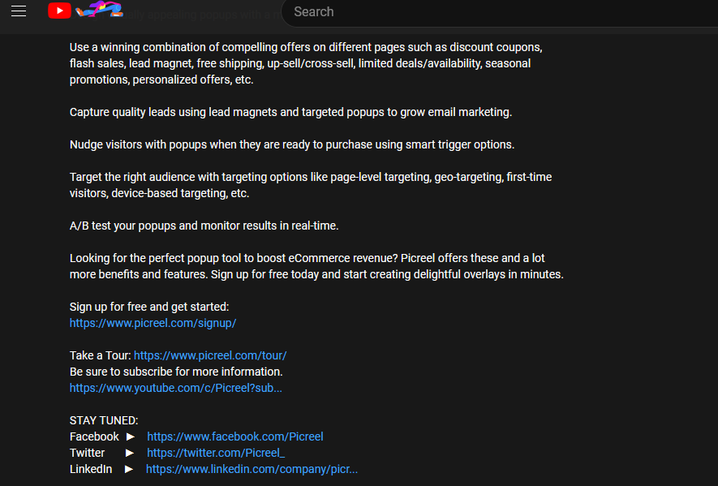Click the 'Nudge visitors with popups' sentence

pos(292,144)
